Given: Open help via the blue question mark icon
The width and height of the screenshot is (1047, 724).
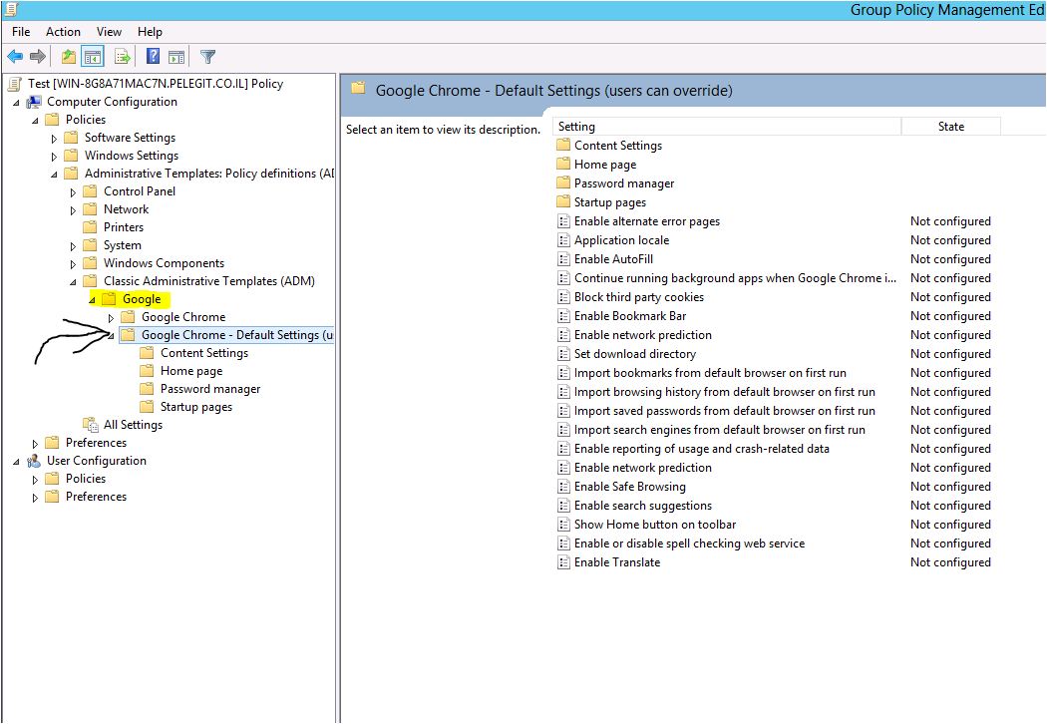Looking at the screenshot, I should (x=153, y=57).
